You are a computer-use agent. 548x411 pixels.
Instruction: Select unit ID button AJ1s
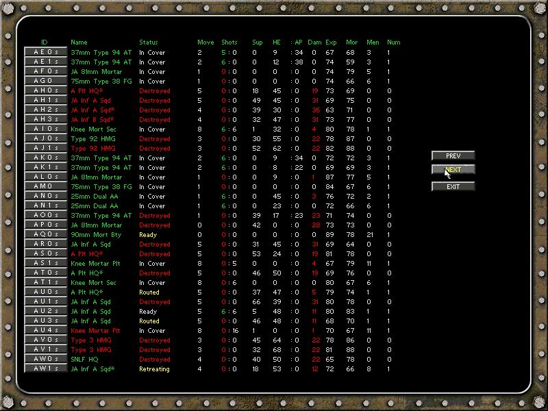[x=45, y=148]
